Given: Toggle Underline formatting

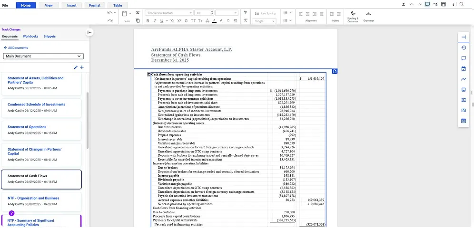Looking at the screenshot, I should 162,21.
